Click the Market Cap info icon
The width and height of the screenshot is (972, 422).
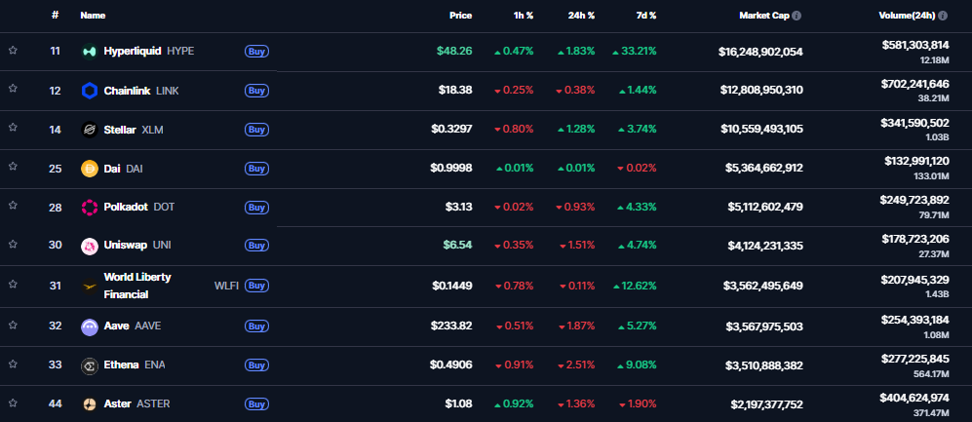[x=797, y=16]
